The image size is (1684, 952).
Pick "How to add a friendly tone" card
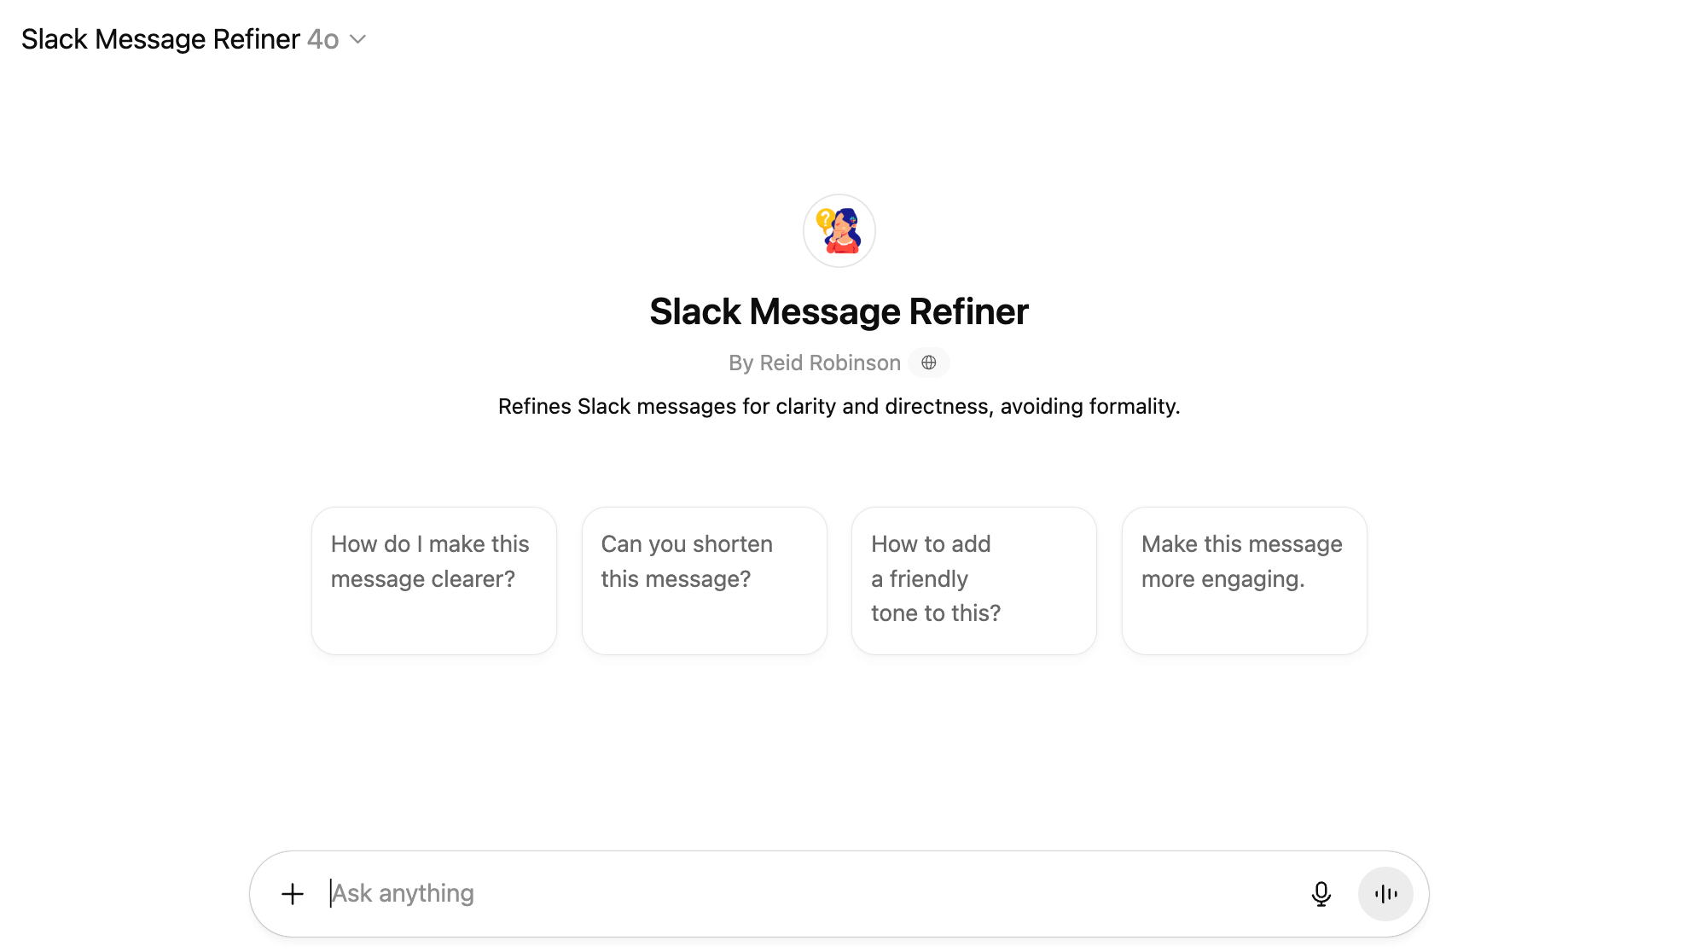tap(974, 580)
